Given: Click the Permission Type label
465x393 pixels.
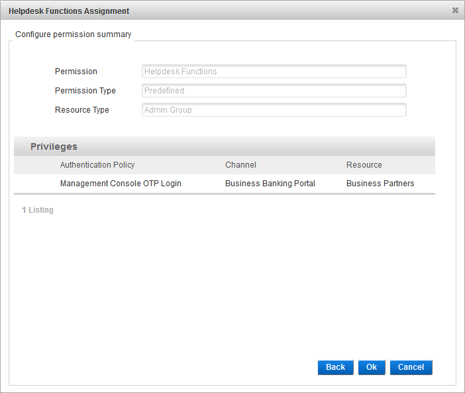Looking at the screenshot, I should tap(85, 91).
